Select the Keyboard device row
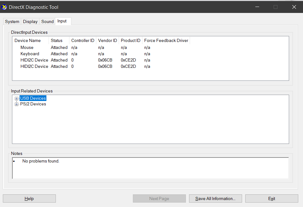Viewport: 303px width, 207px height. [x=30, y=54]
